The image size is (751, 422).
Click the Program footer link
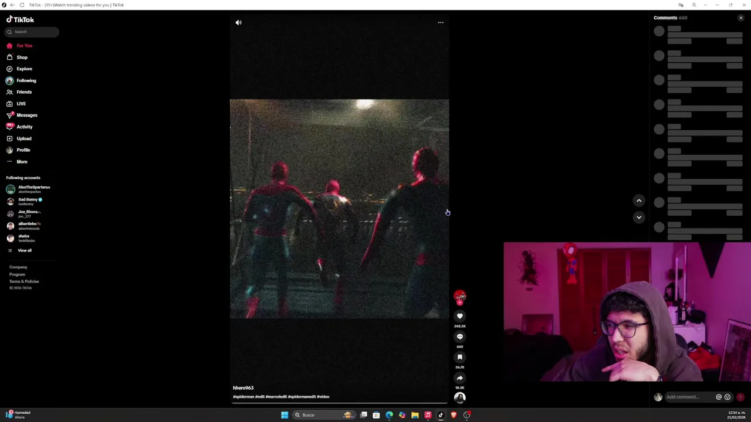coord(17,274)
